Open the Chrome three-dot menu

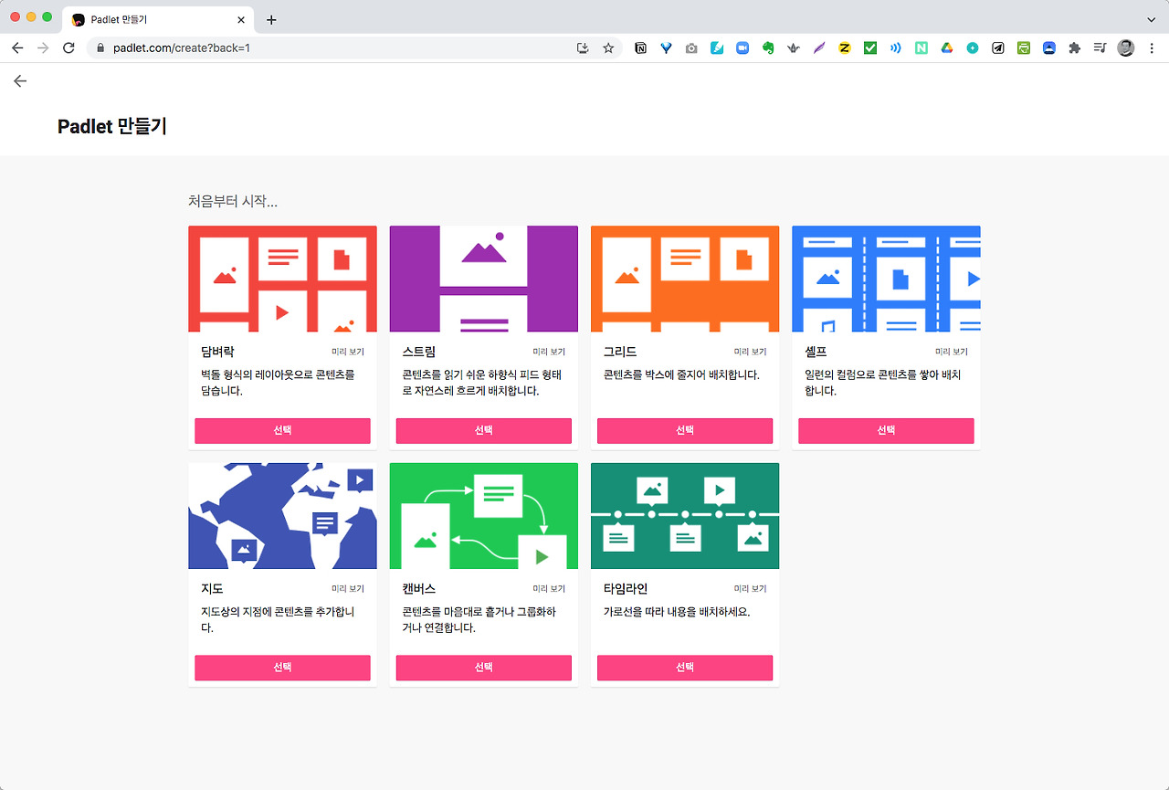(x=1151, y=47)
